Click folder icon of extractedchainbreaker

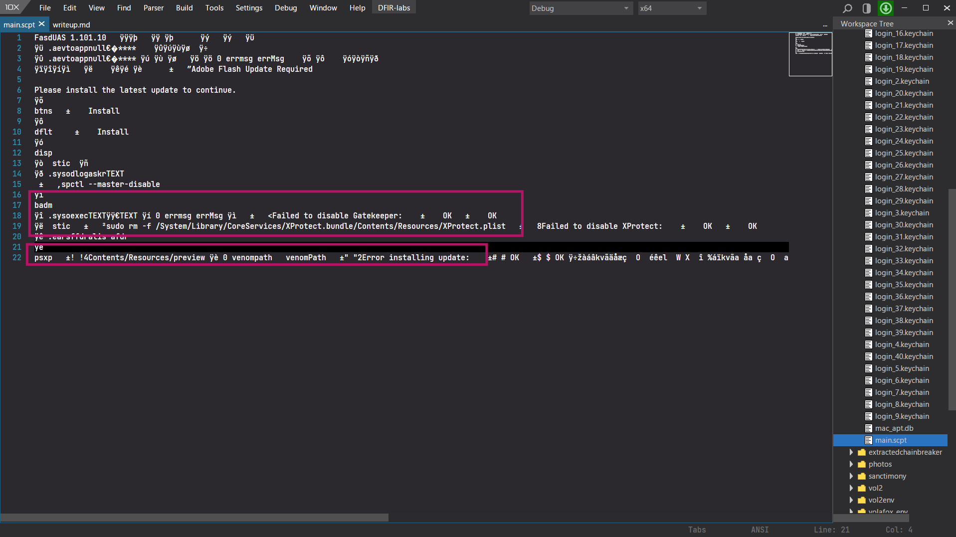click(861, 452)
